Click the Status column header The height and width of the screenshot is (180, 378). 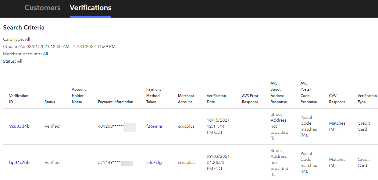tap(50, 102)
